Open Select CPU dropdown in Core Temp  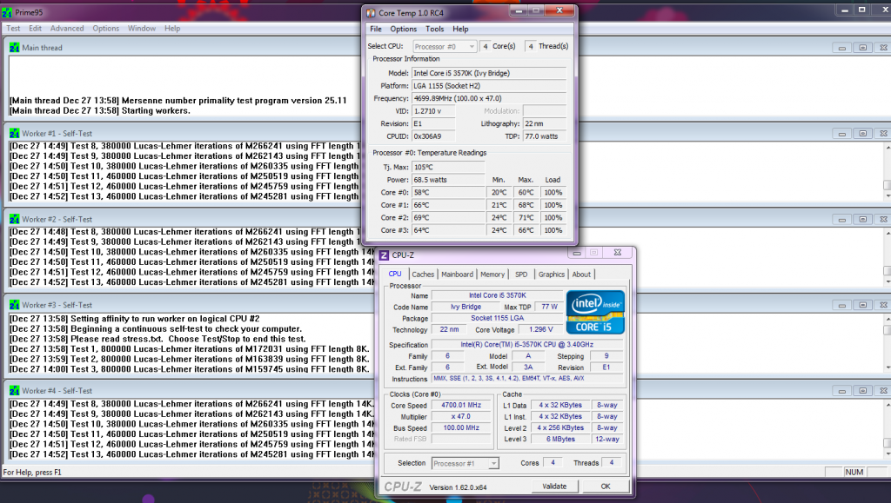(445, 47)
